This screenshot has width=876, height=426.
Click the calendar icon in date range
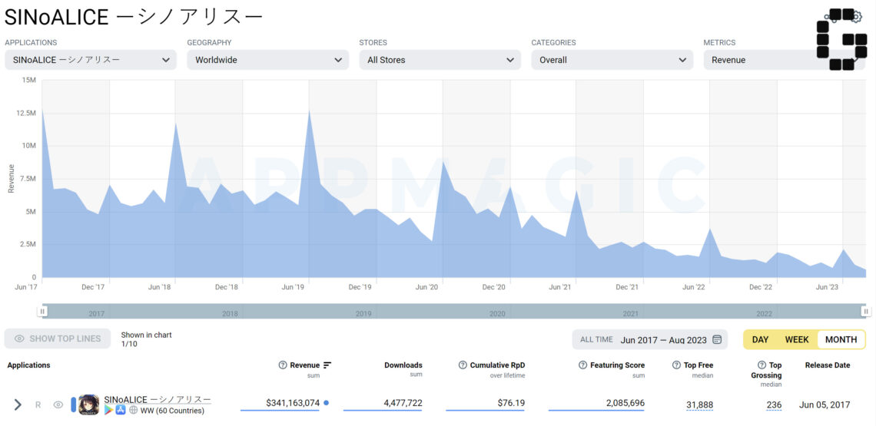[x=717, y=339]
